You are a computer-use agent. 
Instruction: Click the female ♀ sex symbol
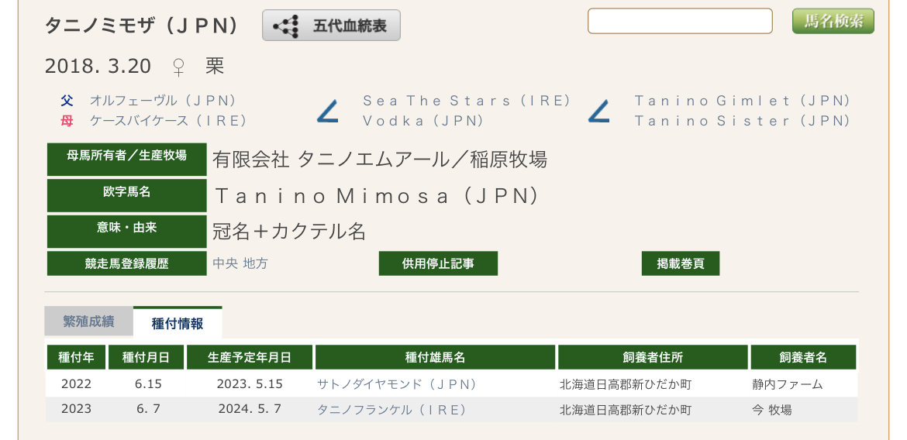(179, 67)
